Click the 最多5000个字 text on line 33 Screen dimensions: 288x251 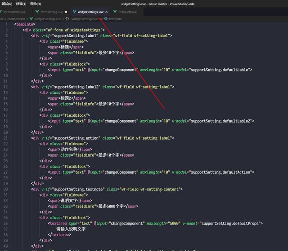click(x=111, y=206)
